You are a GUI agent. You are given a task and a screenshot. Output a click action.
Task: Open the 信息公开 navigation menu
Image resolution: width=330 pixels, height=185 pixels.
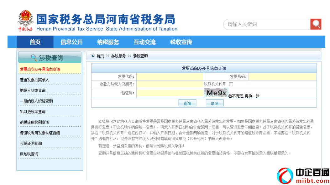71,42
